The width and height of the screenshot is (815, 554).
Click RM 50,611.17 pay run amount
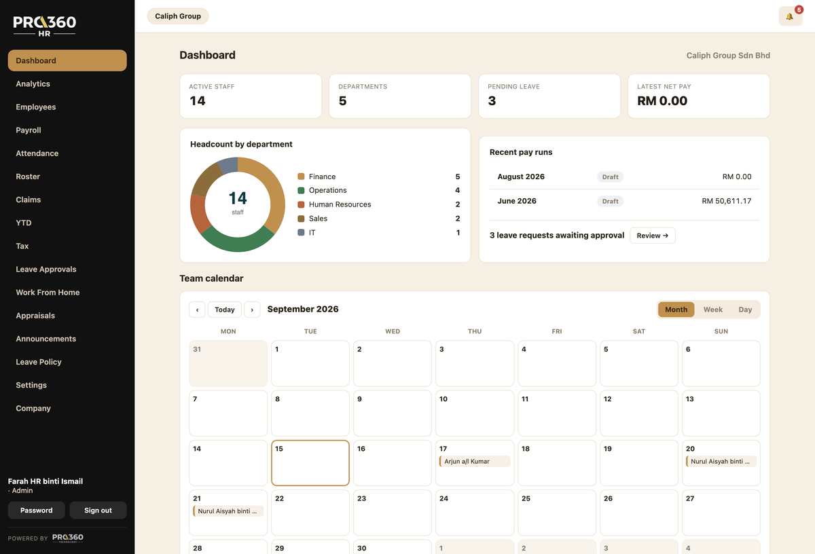pos(727,201)
